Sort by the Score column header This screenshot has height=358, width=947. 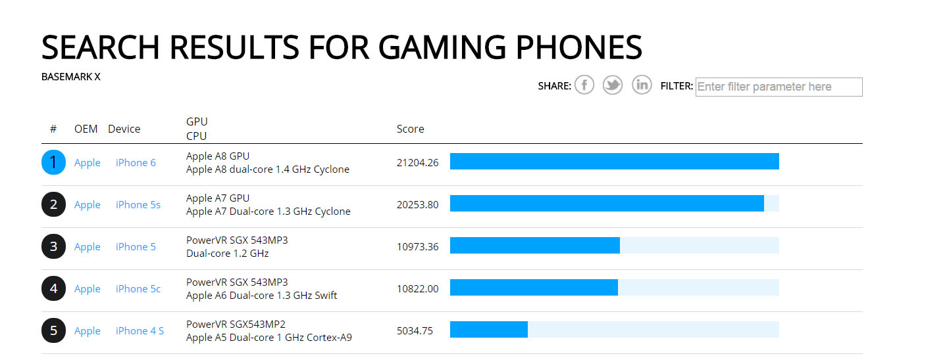point(411,129)
